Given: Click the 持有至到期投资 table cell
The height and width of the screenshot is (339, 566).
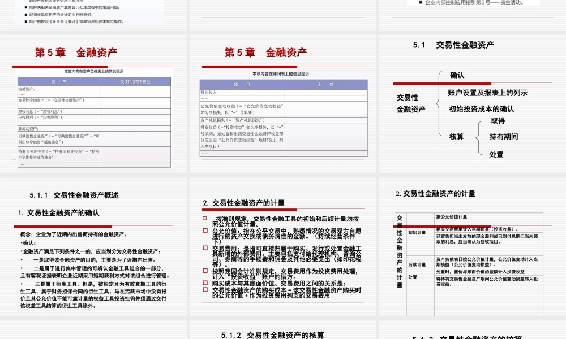Looking at the screenshot, I should pos(59,154).
